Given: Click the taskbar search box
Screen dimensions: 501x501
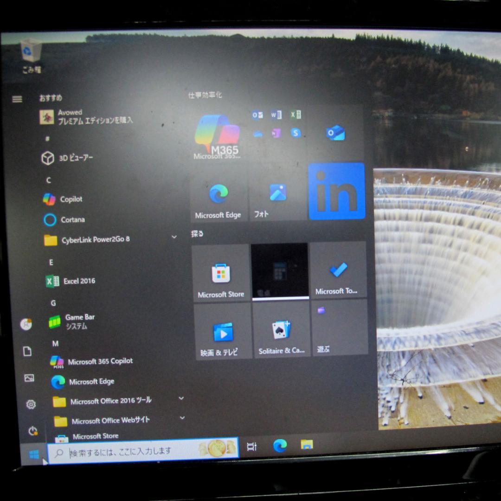Looking at the screenshot, I should pyautogui.click(x=139, y=450).
